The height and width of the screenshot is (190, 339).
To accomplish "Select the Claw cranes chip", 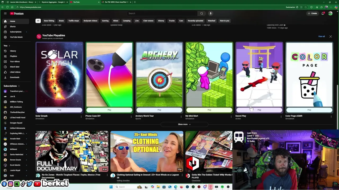I will click(x=148, y=21).
